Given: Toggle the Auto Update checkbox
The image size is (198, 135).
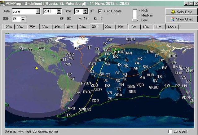Looking at the screenshot, I should [x=100, y=11].
